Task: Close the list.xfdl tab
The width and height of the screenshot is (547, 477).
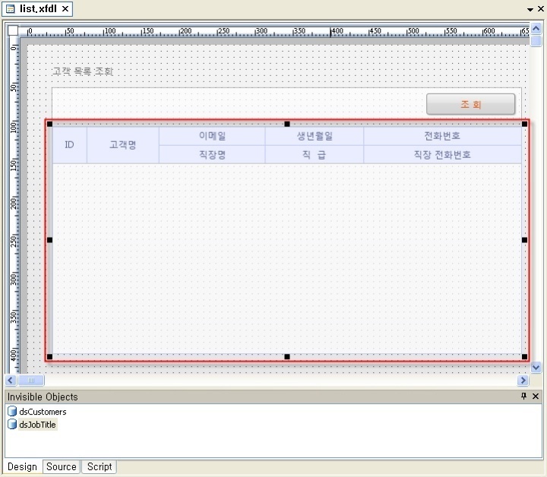Action: tap(65, 8)
